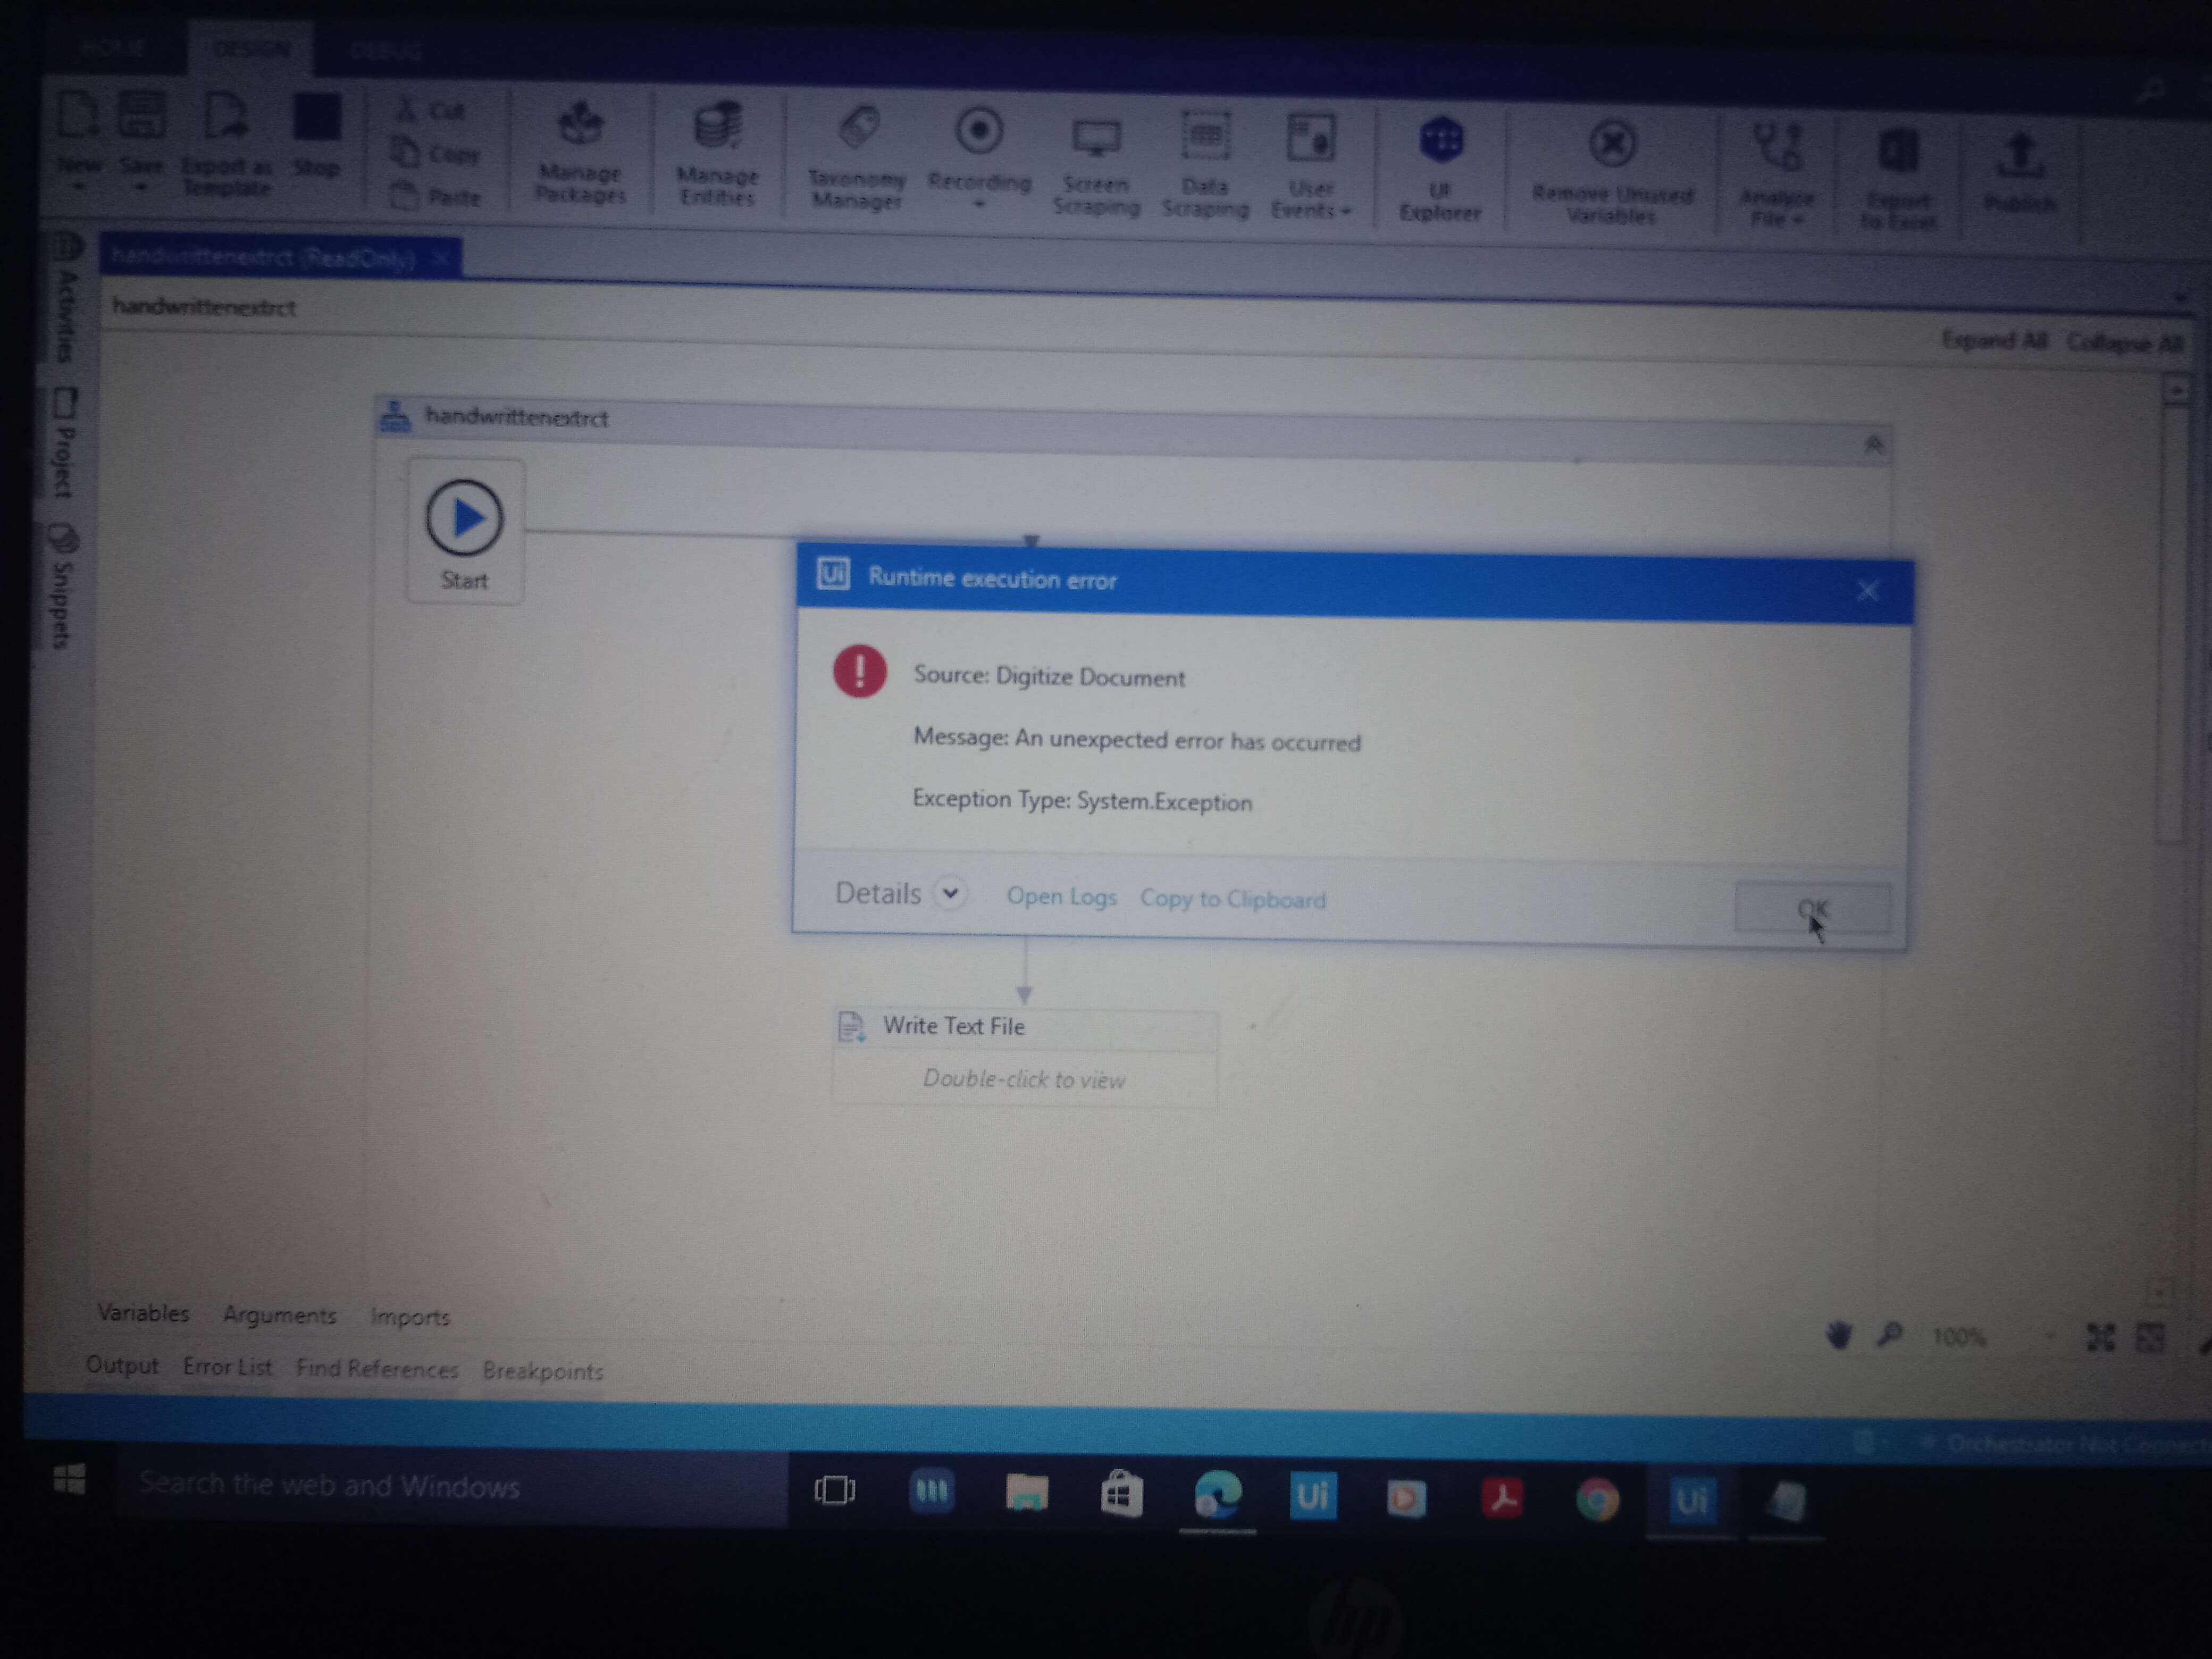Image resolution: width=2212 pixels, height=1659 pixels.
Task: Switch to the Debug ribbon tab
Action: coord(386,50)
